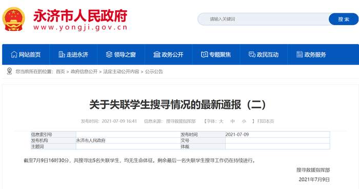This screenshot has width=359, height=189.
Task: Click the layers icon beside 领导之窗
Action: (109, 54)
